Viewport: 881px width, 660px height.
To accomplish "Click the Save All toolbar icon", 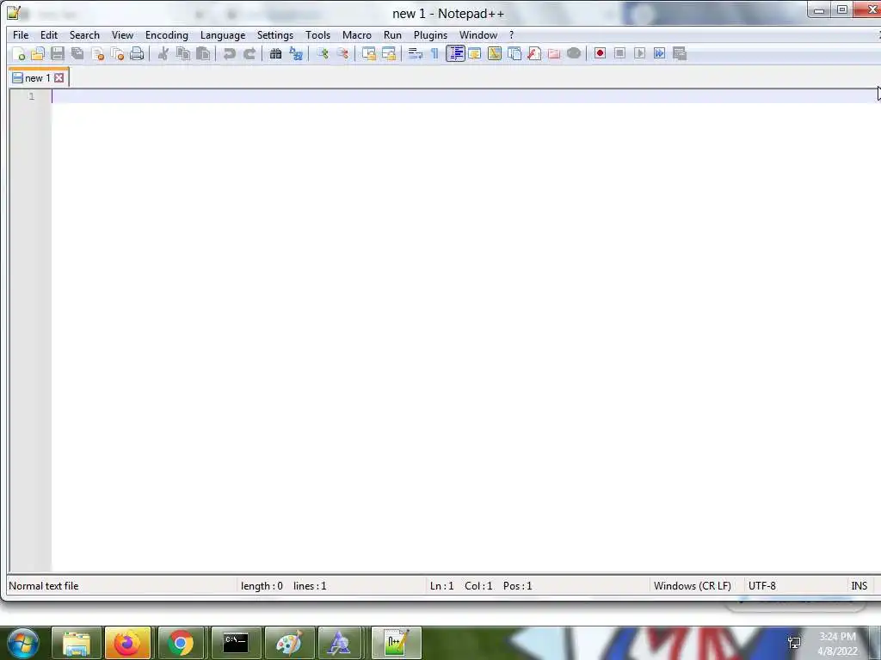I will pos(77,54).
